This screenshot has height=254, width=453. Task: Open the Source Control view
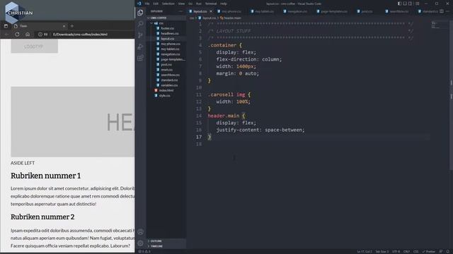(140, 35)
